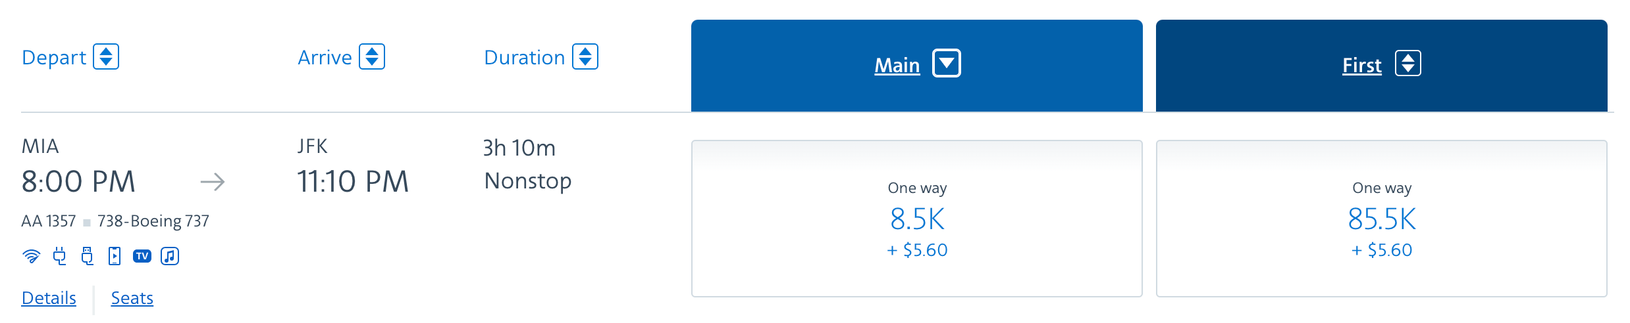Image resolution: width=1630 pixels, height=323 pixels.
Task: Open the dropdown arrow beside Main
Action: (947, 64)
